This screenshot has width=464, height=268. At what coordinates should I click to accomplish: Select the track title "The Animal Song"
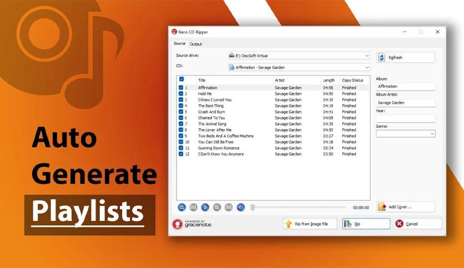click(x=212, y=124)
